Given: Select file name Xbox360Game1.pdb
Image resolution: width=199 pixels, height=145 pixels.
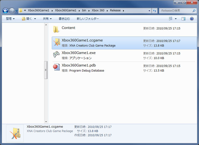Looking at the screenshot, I should (79, 65).
